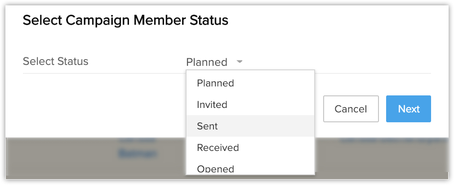This screenshot has height=185, width=454.
Task: Click the Select Campaign Member Status heading
Action: tap(125, 20)
